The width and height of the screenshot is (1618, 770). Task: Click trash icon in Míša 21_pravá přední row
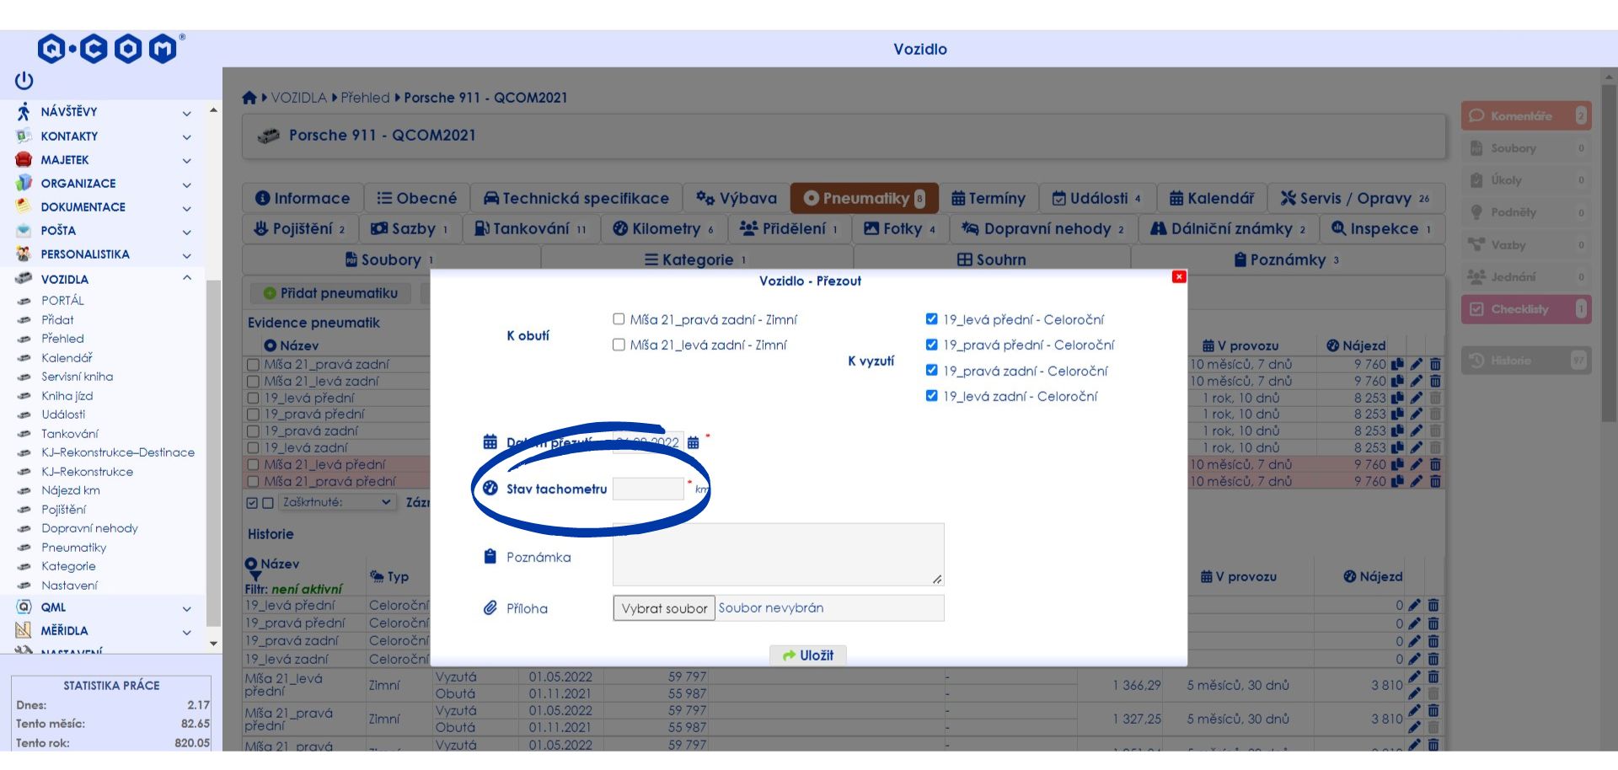pos(1435,481)
